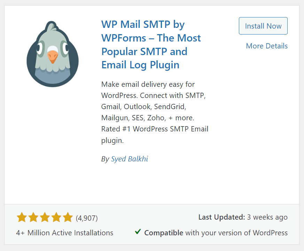Click the first gold rating star
This screenshot has width=304, height=251.
22,218
